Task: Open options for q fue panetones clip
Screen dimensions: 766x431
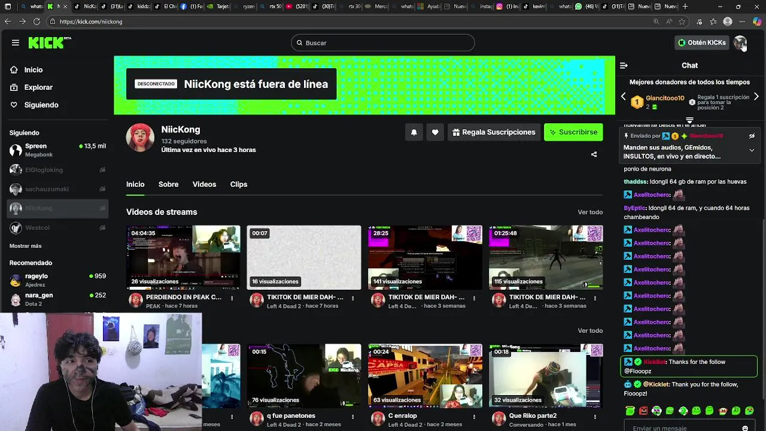Action: 353,417
